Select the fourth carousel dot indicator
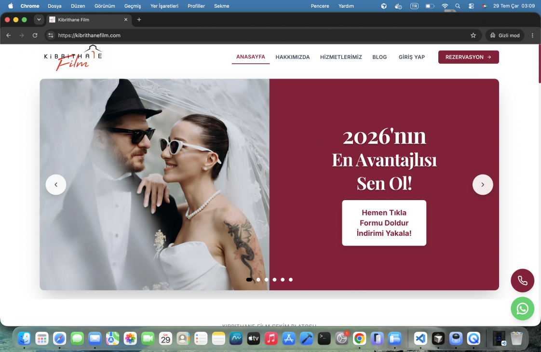The width and height of the screenshot is (541, 352). click(x=275, y=280)
